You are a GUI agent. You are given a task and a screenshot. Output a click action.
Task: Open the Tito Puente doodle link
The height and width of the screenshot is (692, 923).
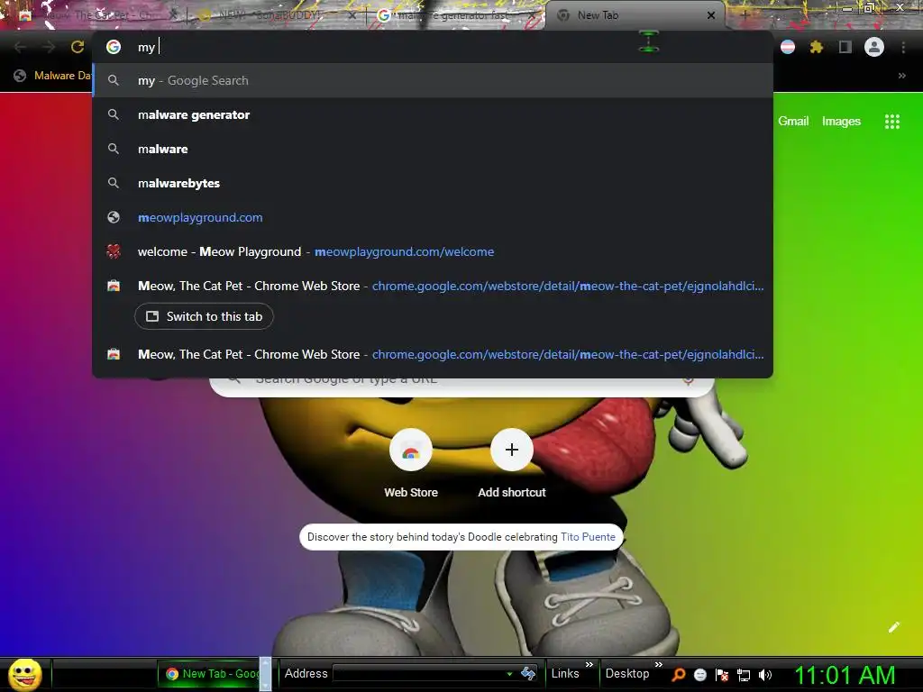[x=588, y=537]
